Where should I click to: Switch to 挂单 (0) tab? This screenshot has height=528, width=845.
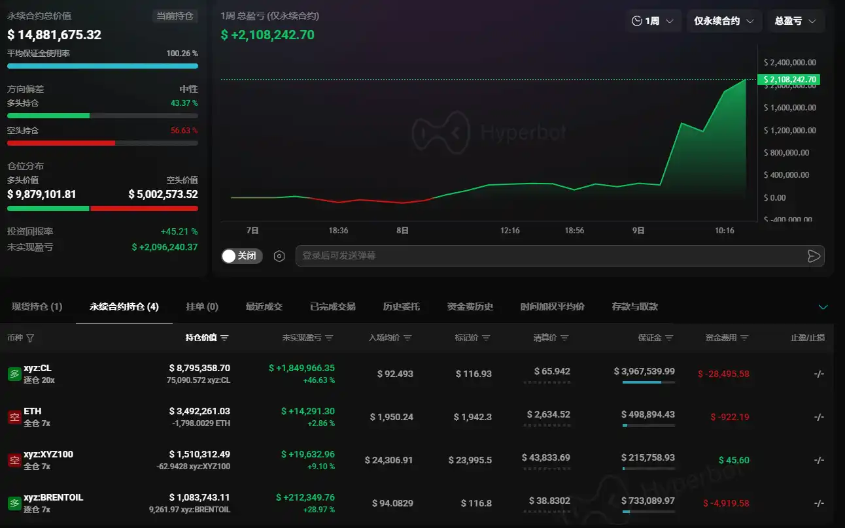[x=202, y=306]
